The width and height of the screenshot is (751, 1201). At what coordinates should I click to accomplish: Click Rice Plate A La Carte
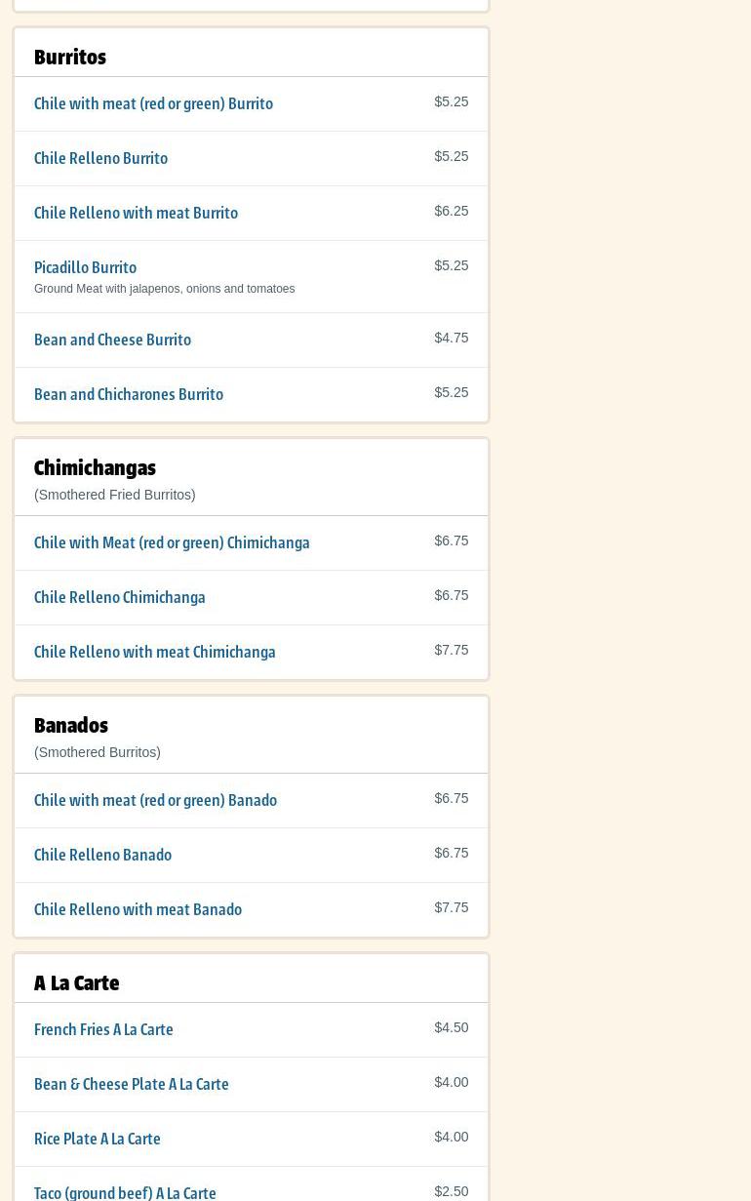click(97, 1139)
